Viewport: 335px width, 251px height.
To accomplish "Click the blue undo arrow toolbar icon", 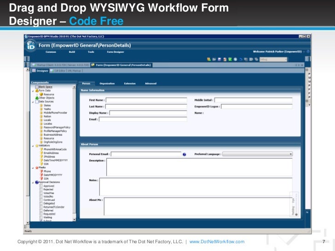I will (x=241, y=59).
